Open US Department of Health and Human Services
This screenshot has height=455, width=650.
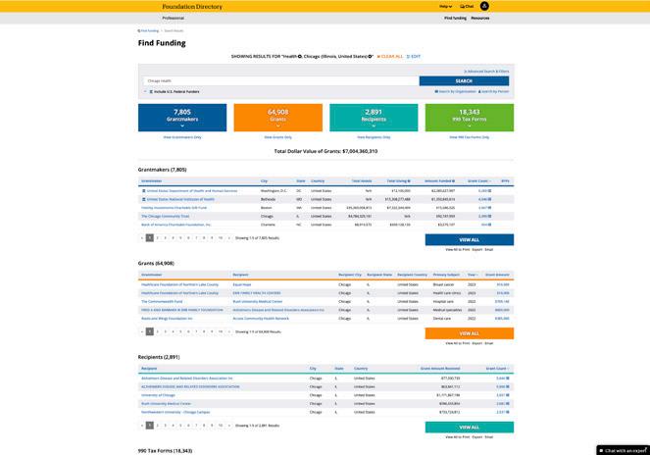pos(192,191)
